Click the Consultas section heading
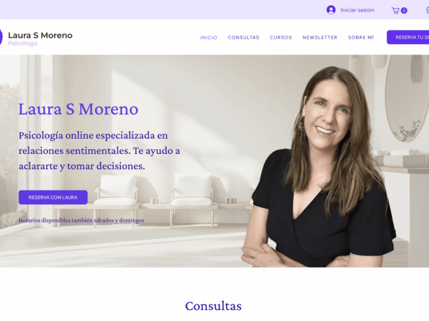Screen dimensions: 429x321 click(x=213, y=306)
